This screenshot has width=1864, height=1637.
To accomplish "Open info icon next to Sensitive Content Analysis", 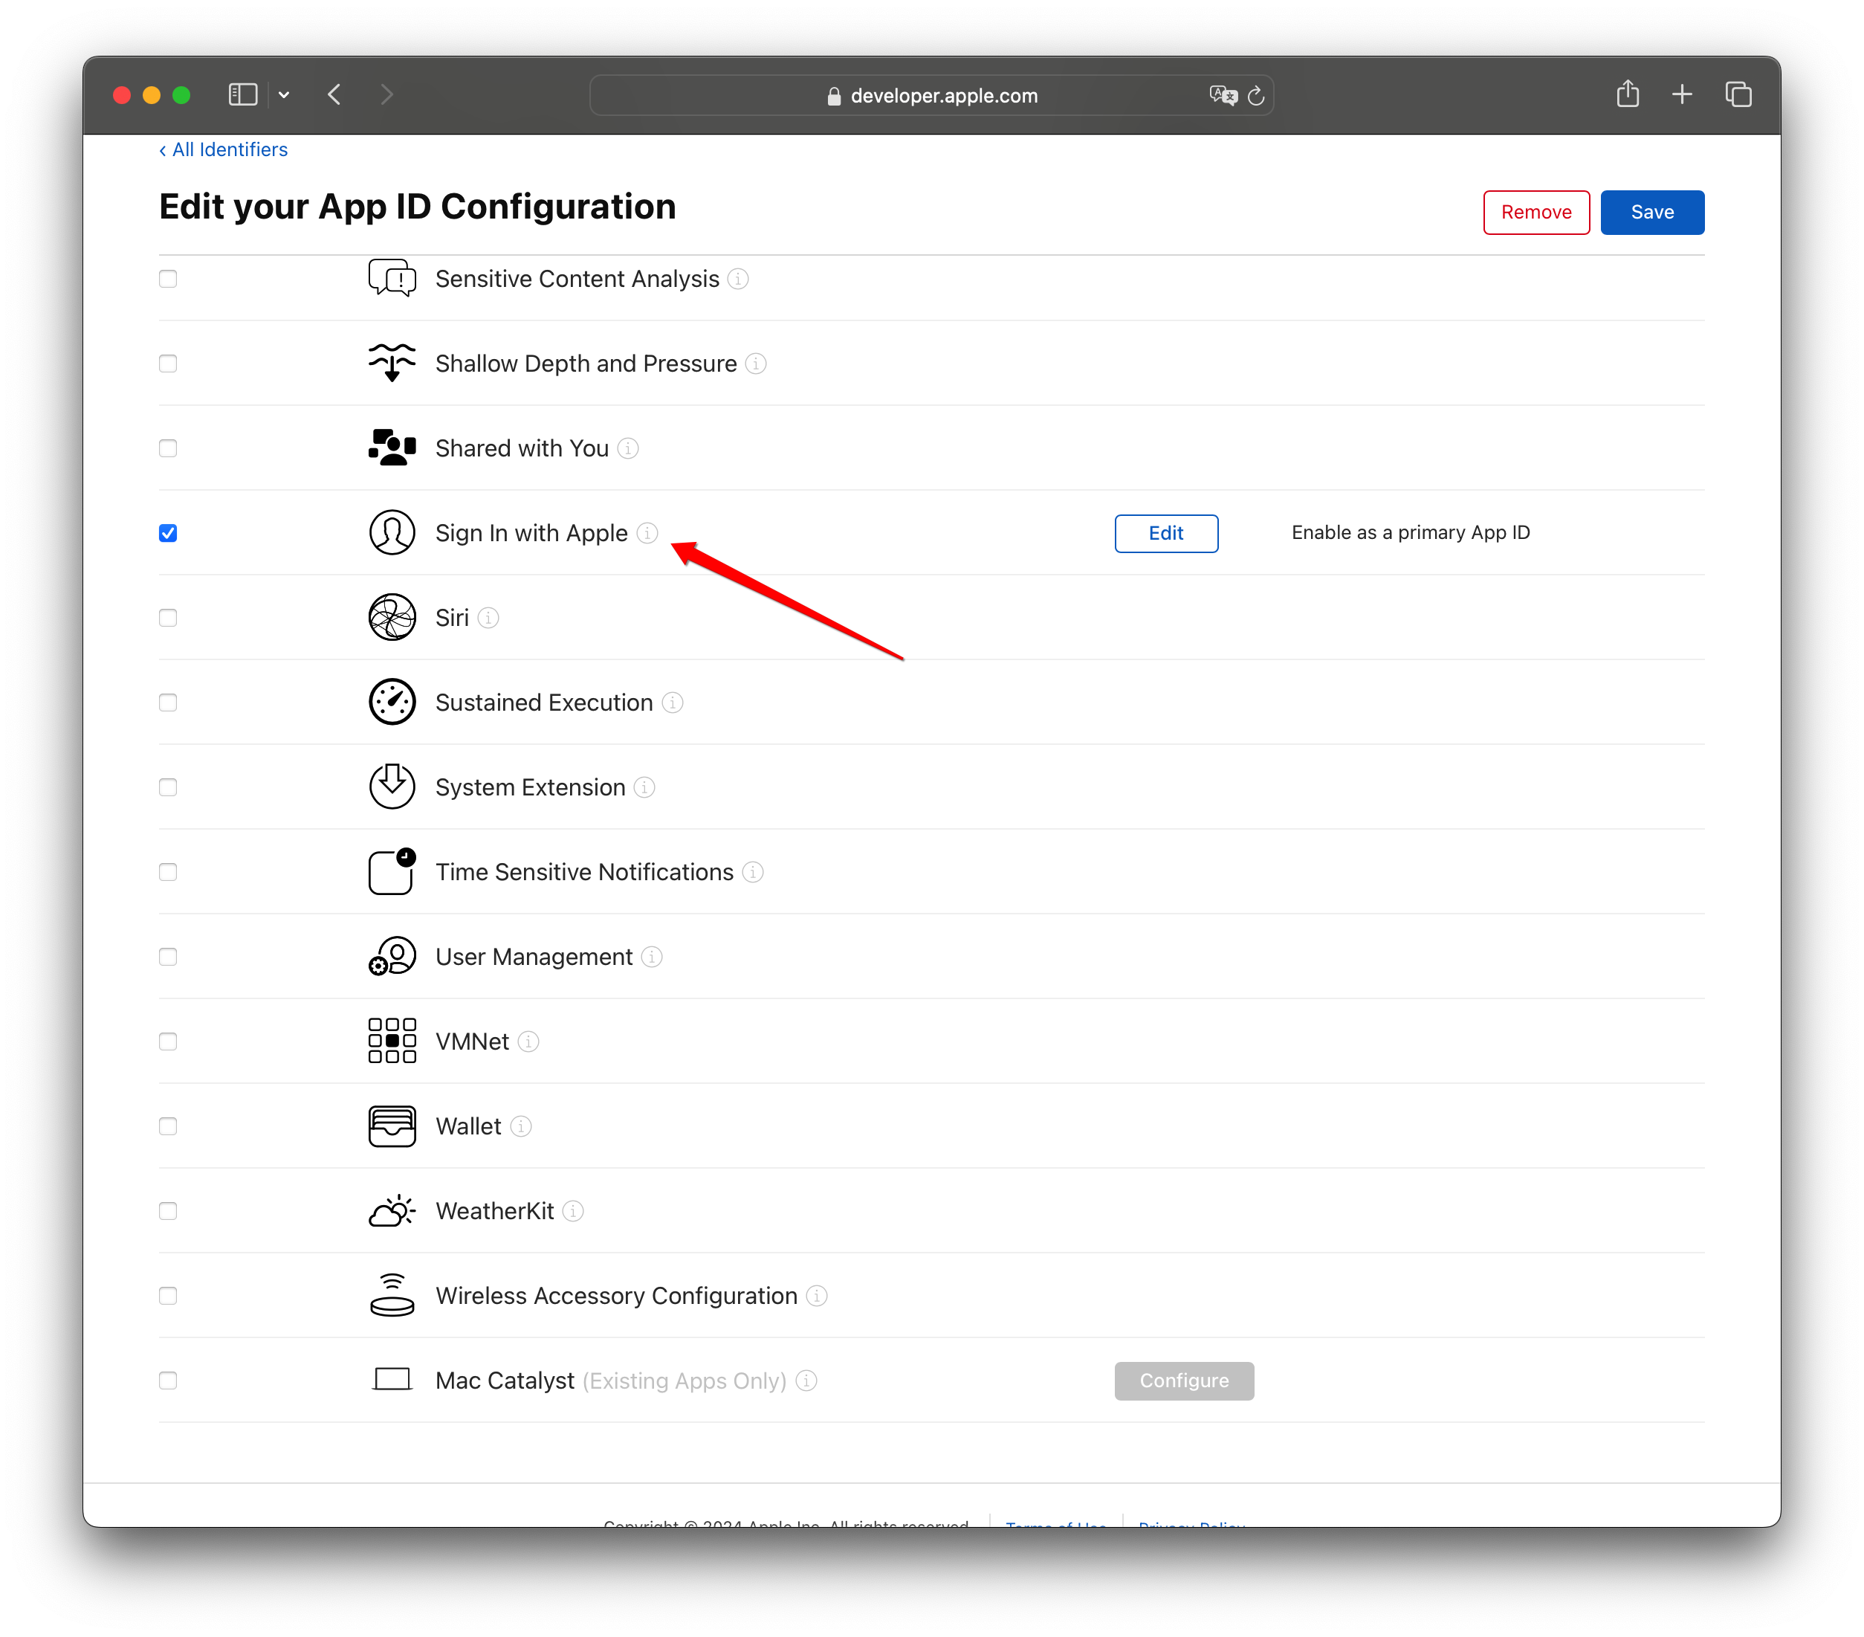I will click(x=739, y=279).
